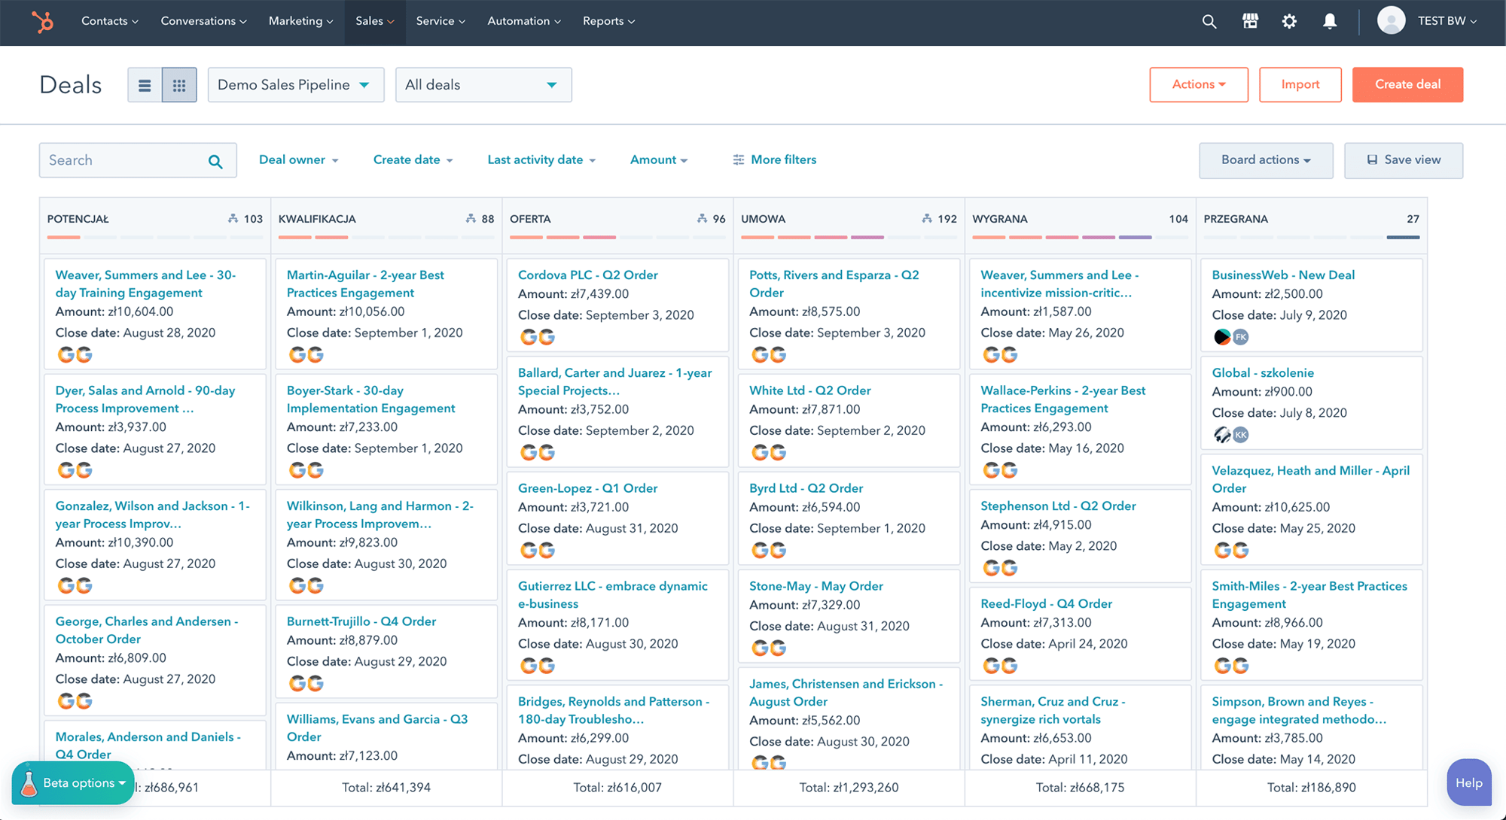Click Google icons on Velazquez, Heath and Miller card
This screenshot has height=820, width=1506.
tap(1231, 550)
